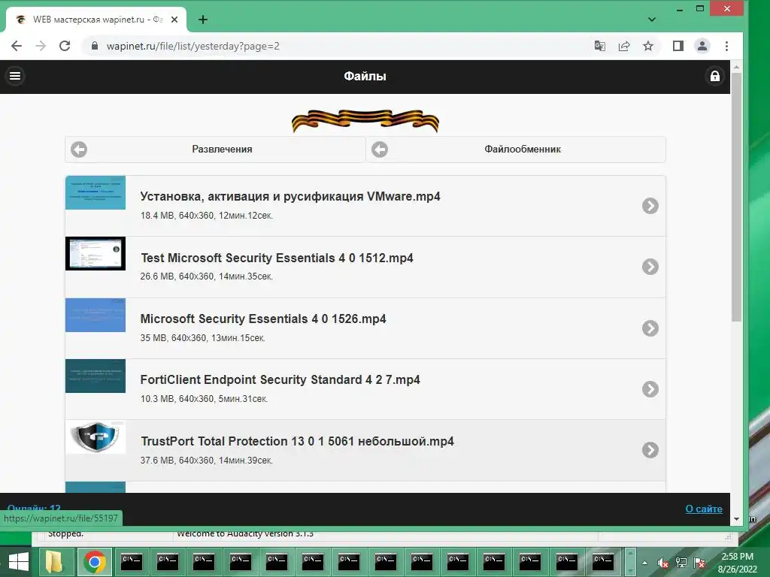770x577 pixels.
Task: Click the Файлообменник navigation button
Action: coord(516,150)
